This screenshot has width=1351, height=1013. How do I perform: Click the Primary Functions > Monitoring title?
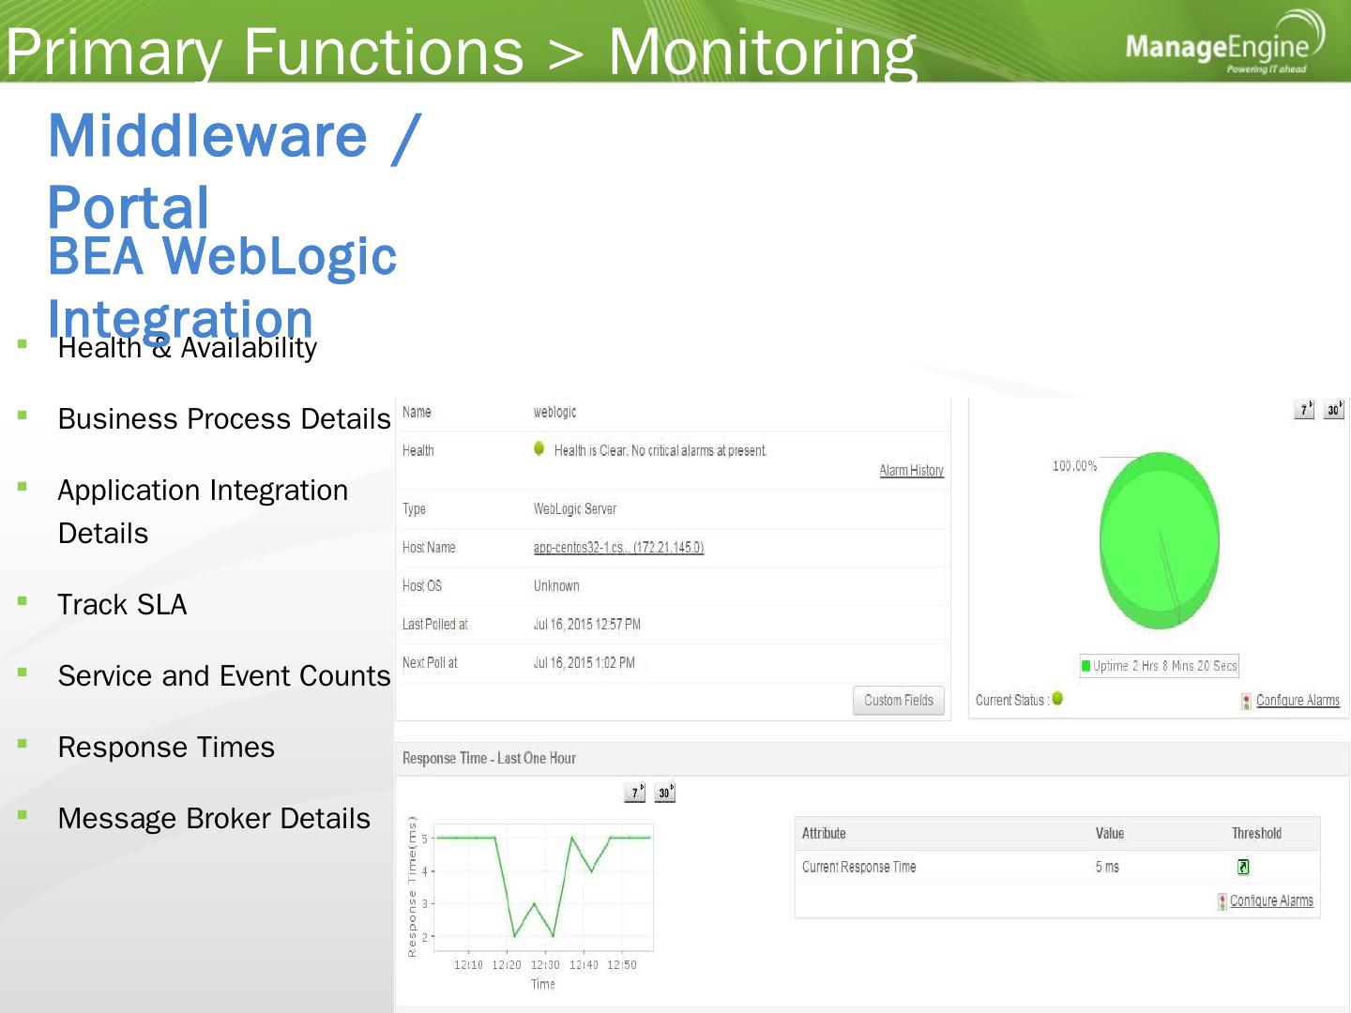click(461, 51)
